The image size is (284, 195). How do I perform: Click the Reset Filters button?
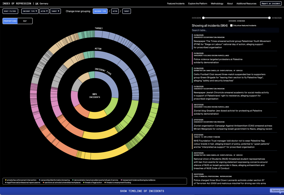click(x=10, y=11)
